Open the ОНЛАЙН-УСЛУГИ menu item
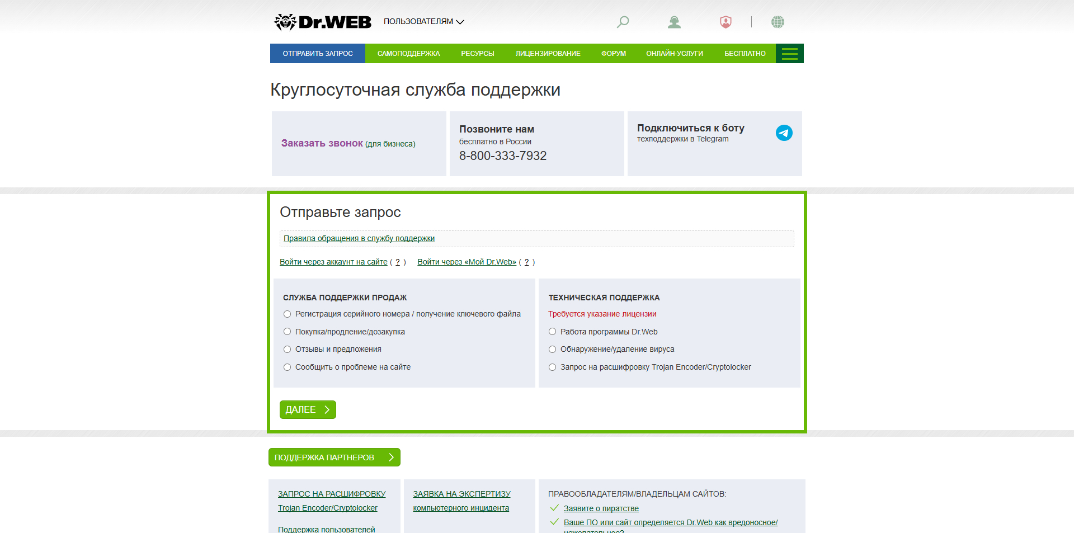This screenshot has width=1074, height=533. tap(674, 53)
